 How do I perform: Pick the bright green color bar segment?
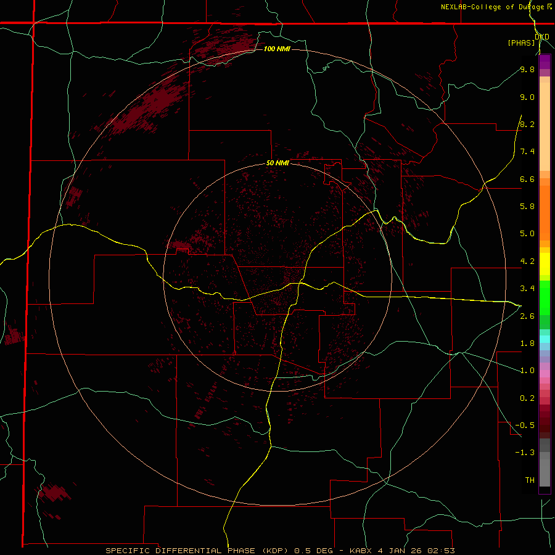click(x=545, y=298)
